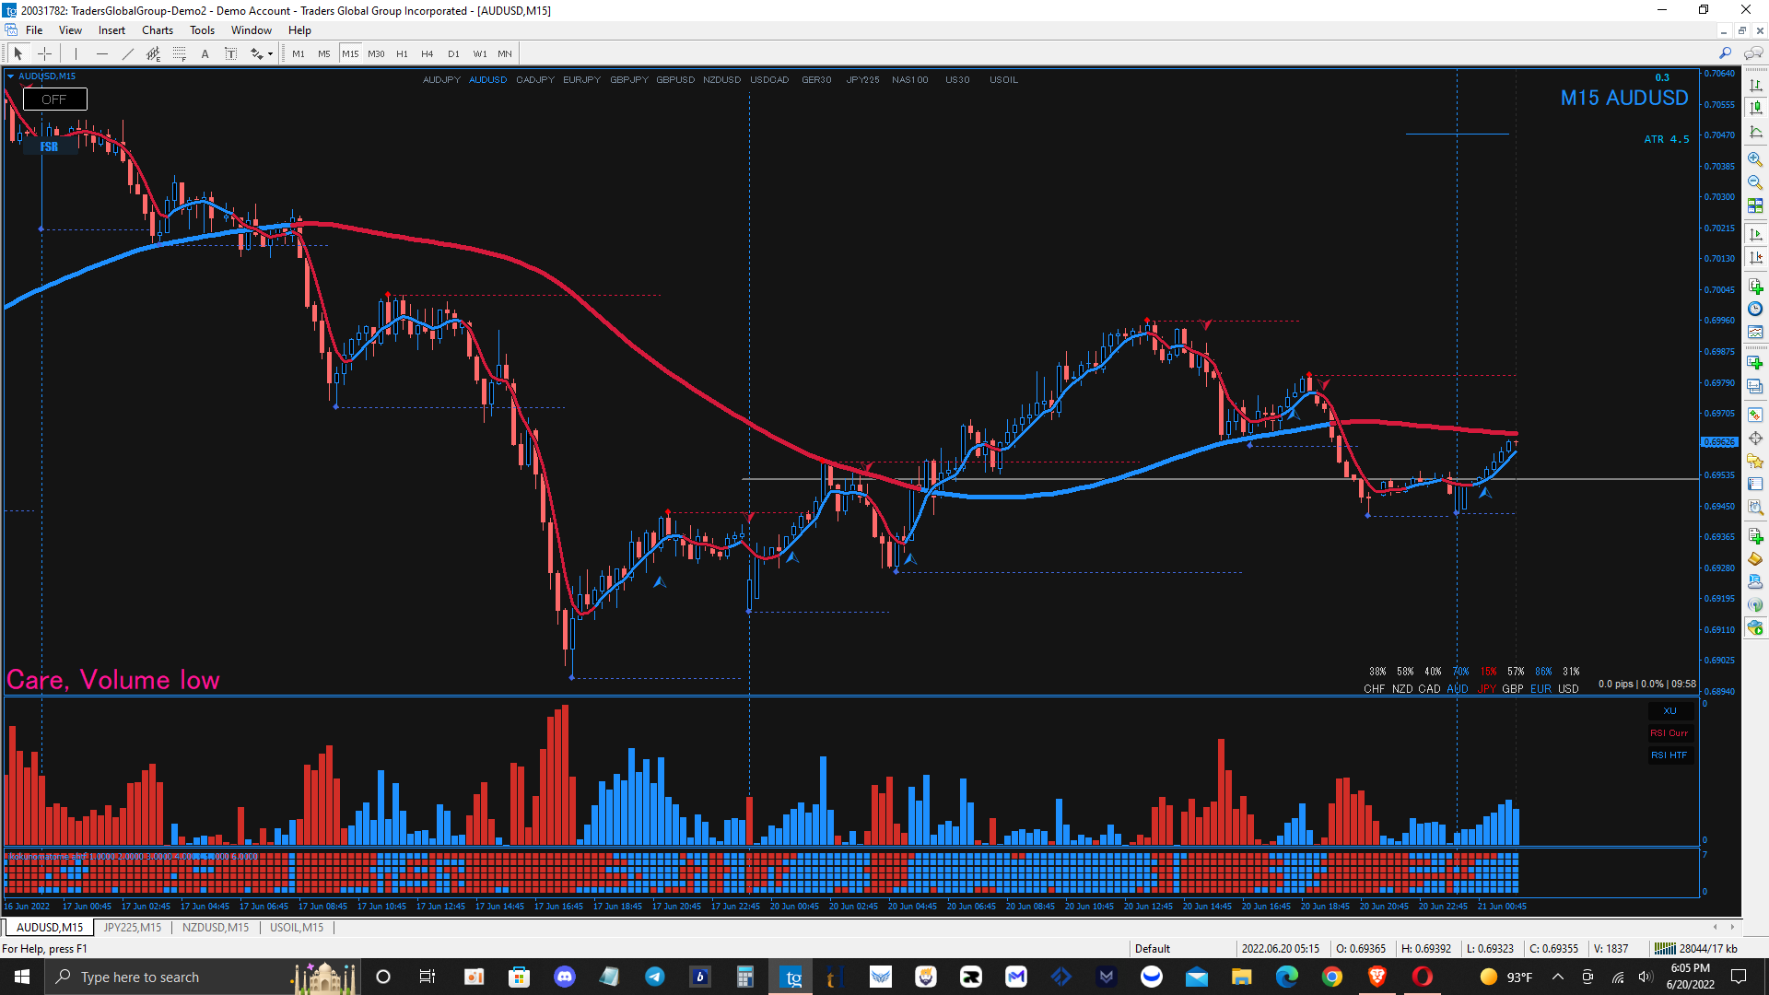Screen dimensions: 1769x995
Task: Open the Charts menu
Action: click(x=157, y=30)
